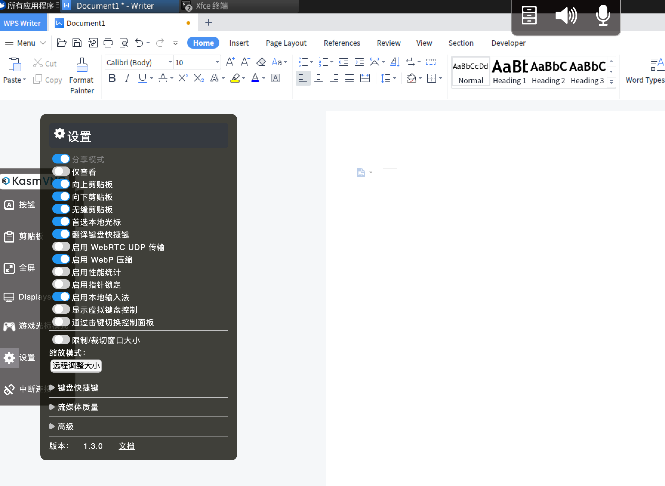Click the speaker volume icon

566,16
